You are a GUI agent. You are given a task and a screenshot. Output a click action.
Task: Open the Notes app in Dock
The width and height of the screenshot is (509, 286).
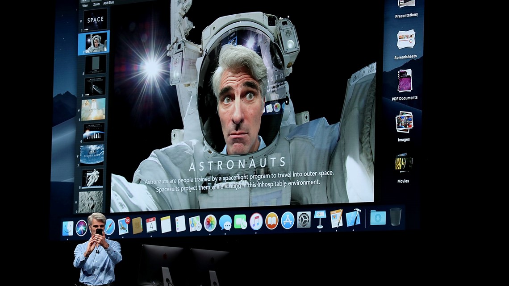click(x=166, y=224)
